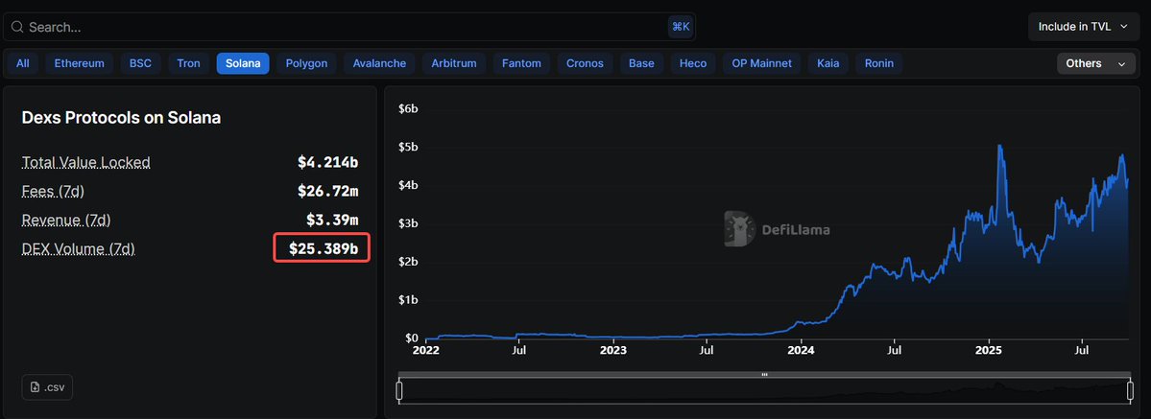Click the search magnifier icon

coord(17,27)
